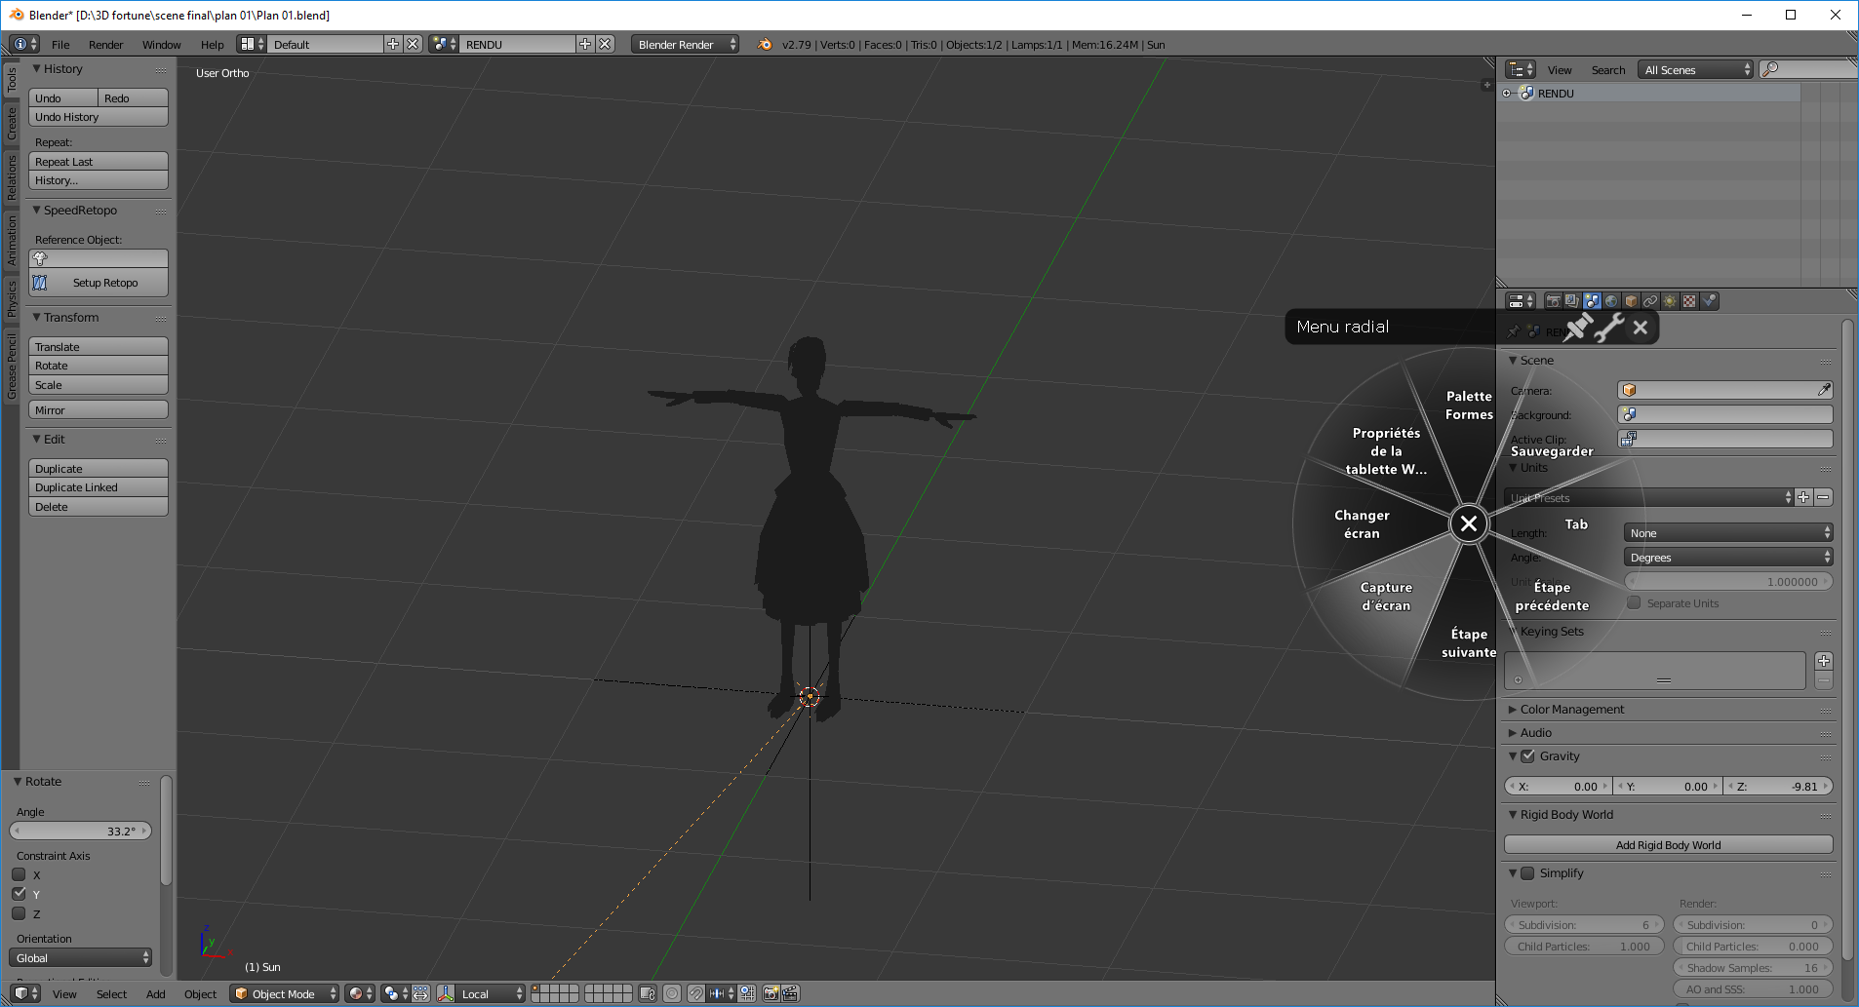1859x1007 pixels.
Task: Click the pin icon on Menu radial
Action: (1578, 328)
